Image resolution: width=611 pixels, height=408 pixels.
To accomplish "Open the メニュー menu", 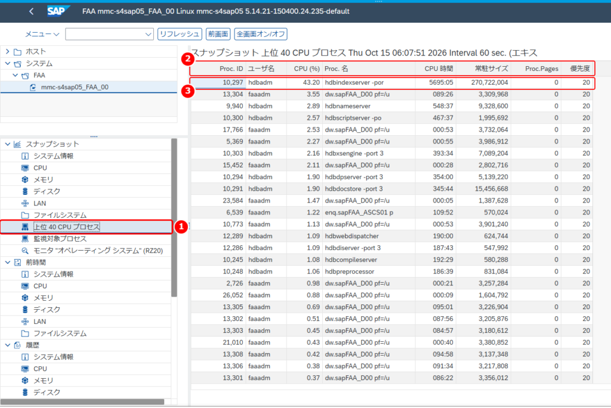I will click(x=42, y=34).
